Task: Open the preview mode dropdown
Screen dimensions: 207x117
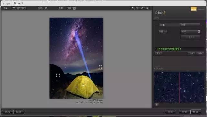Action: pyautogui.click(x=71, y=8)
